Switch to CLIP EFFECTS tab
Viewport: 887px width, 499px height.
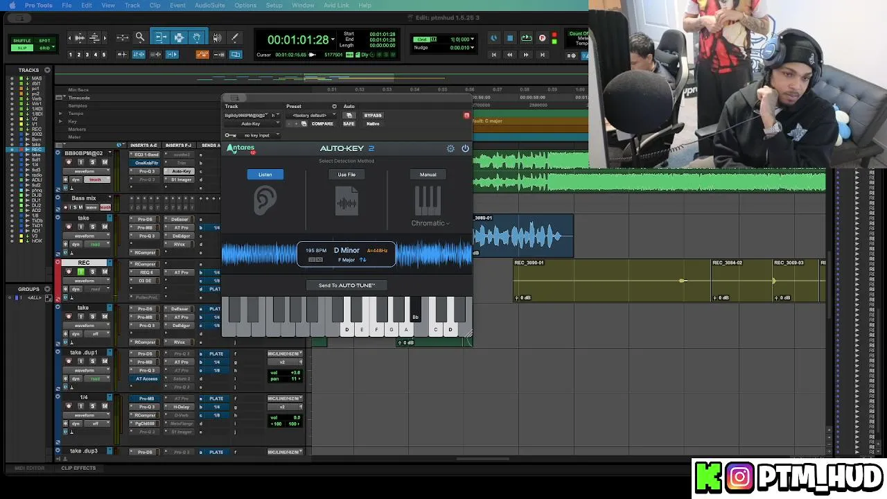78,469
